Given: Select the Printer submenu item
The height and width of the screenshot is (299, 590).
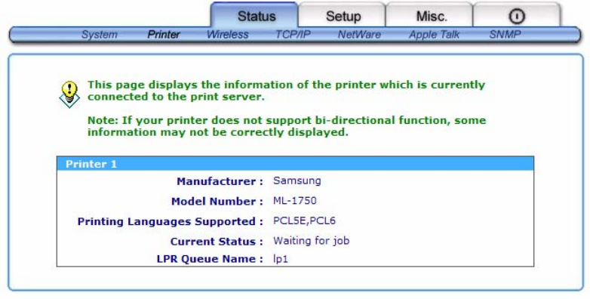Looking at the screenshot, I should pyautogui.click(x=164, y=35).
